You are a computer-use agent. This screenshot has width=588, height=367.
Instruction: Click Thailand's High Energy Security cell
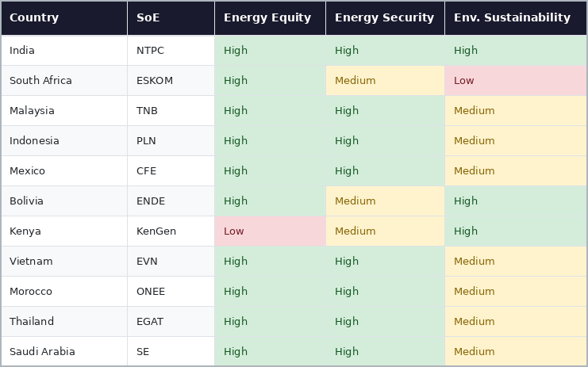(x=385, y=322)
